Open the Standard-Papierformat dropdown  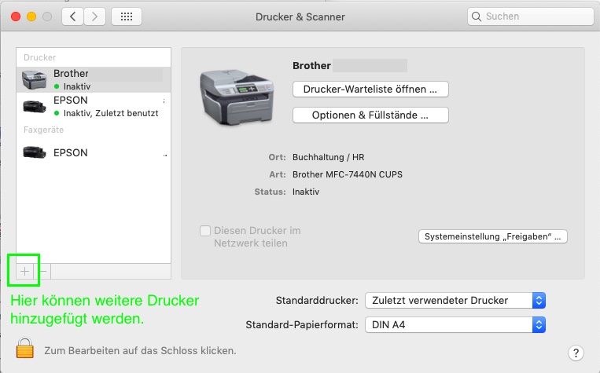(x=455, y=324)
